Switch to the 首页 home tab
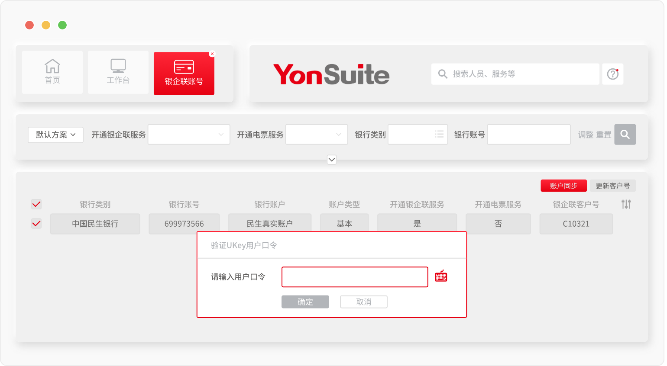667x366 pixels. [52, 72]
